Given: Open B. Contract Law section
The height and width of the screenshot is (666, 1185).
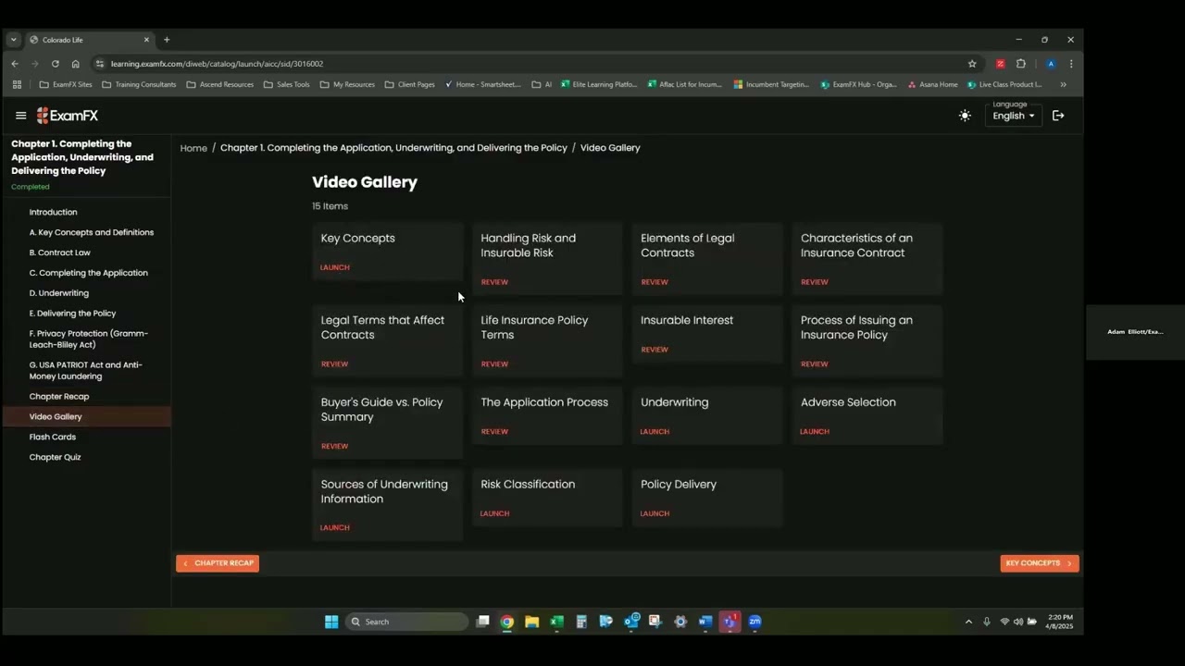Looking at the screenshot, I should point(59,253).
